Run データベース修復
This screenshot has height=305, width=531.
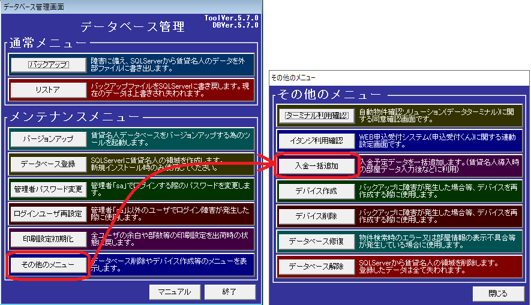click(316, 241)
